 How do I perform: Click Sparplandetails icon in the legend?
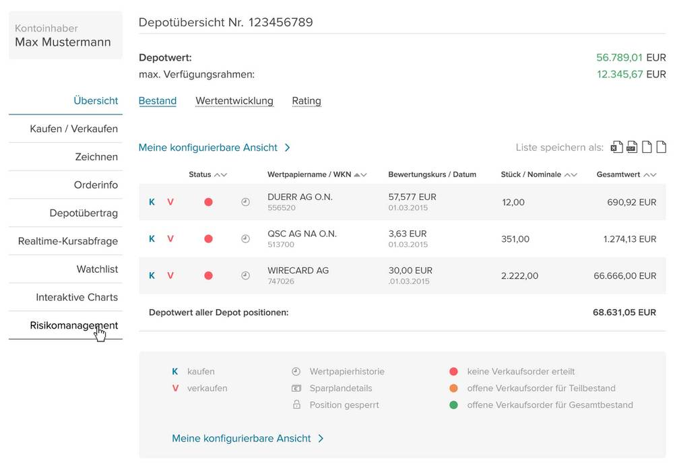[x=296, y=389]
